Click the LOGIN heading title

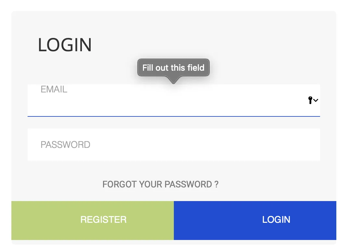coord(65,45)
